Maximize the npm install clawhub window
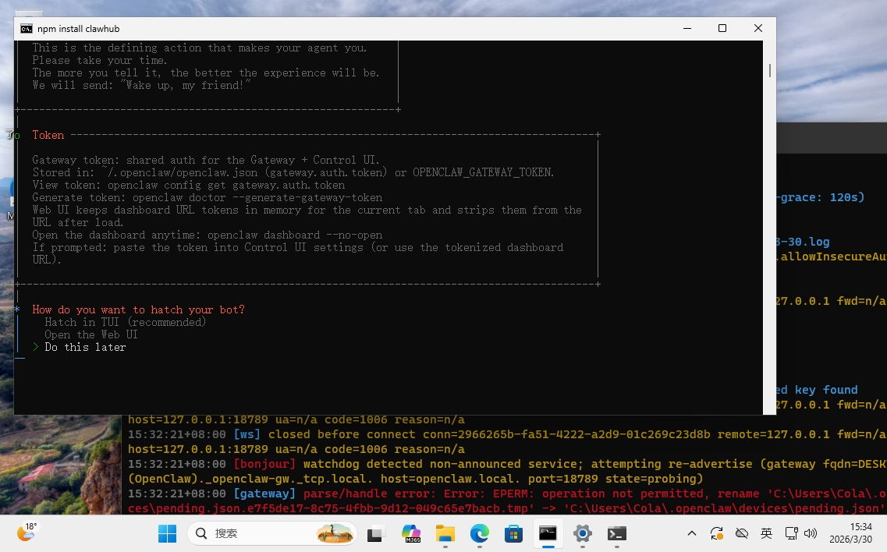 click(722, 28)
